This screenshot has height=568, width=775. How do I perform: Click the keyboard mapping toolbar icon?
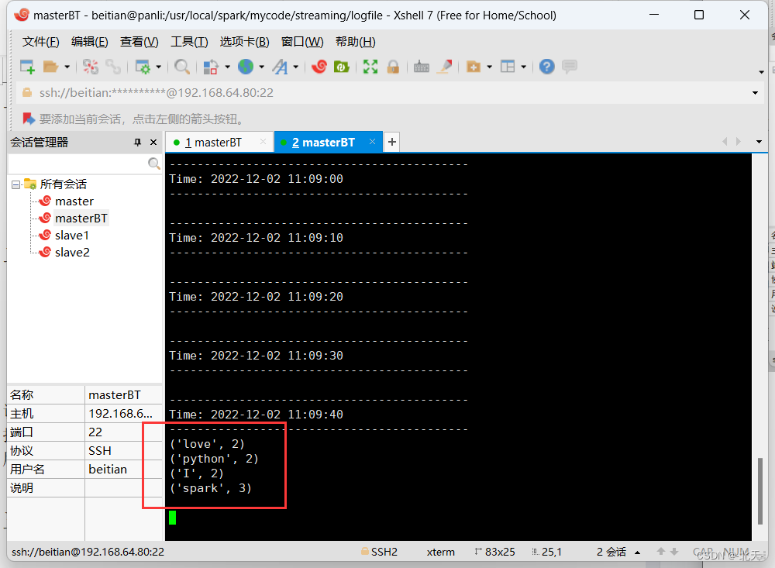421,67
